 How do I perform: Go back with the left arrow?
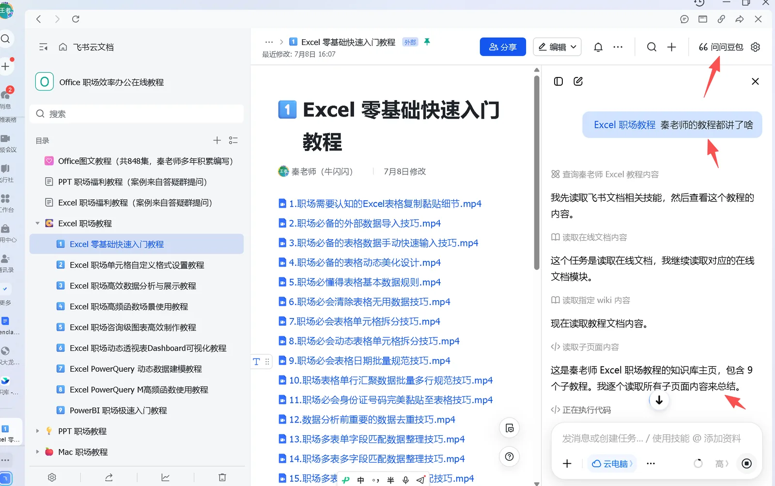click(x=39, y=19)
